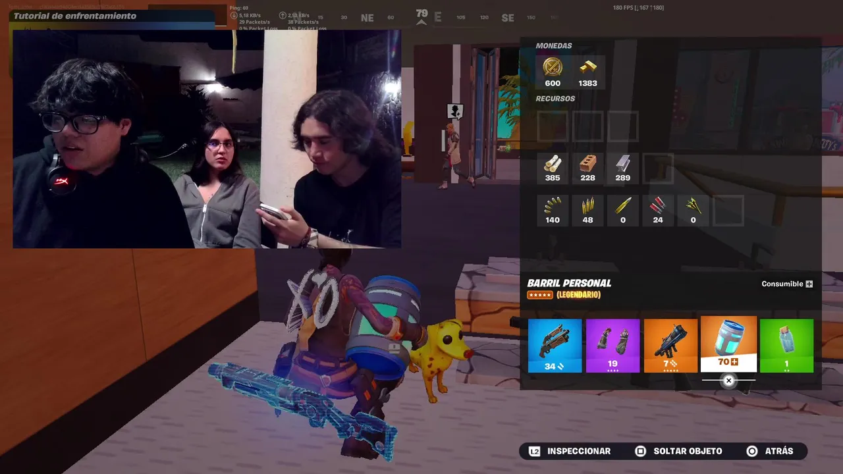The height and width of the screenshot is (474, 843).
Task: Click the webcam overlay video
Action: [x=207, y=139]
